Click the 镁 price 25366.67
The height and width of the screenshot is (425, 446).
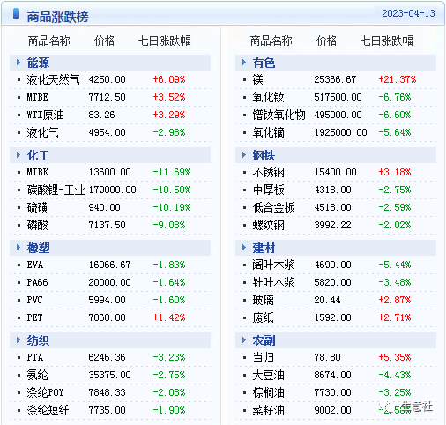click(335, 79)
